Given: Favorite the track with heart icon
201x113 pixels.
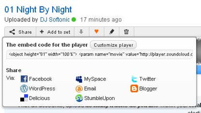Looking at the screenshot, I should tap(97, 31).
